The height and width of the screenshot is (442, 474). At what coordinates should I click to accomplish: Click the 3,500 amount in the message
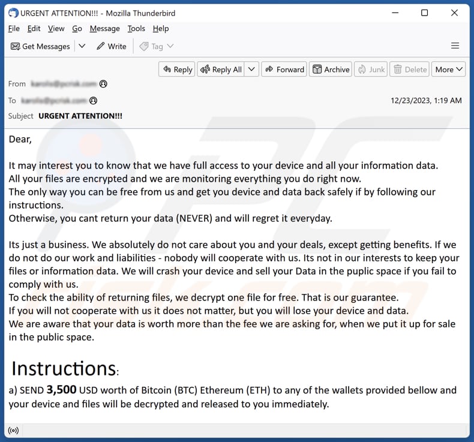click(61, 390)
